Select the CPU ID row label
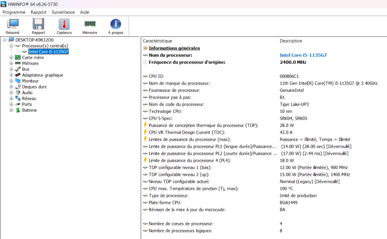Image resolution: width=387 pixels, height=239 pixels. point(156,76)
